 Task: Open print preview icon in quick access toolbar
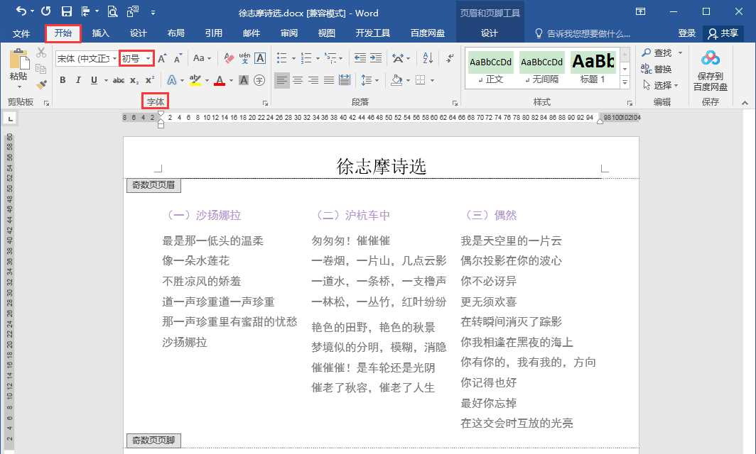(112, 11)
